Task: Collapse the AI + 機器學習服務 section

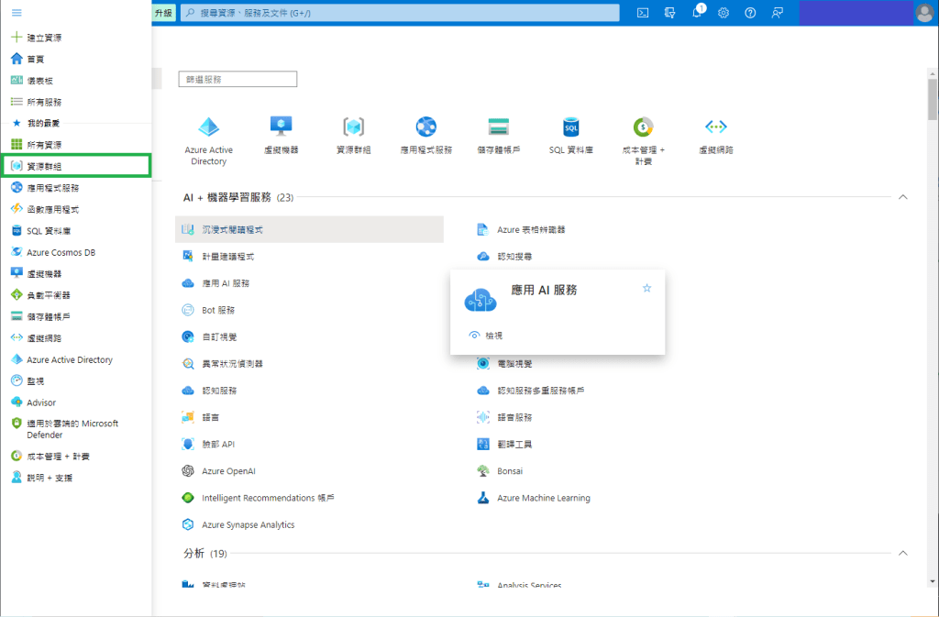Action: coord(902,197)
